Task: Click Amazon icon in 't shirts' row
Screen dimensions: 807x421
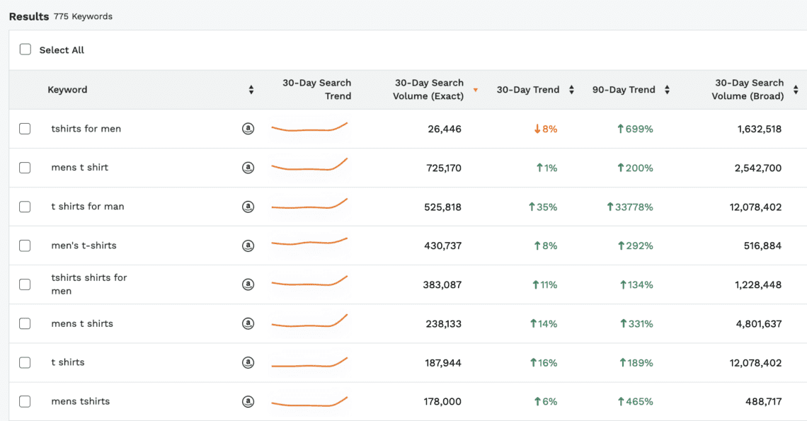Action: [x=248, y=362]
